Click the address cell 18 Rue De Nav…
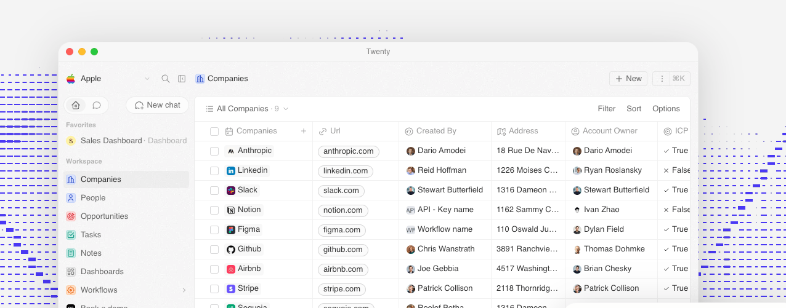The height and width of the screenshot is (308, 786). click(x=529, y=151)
